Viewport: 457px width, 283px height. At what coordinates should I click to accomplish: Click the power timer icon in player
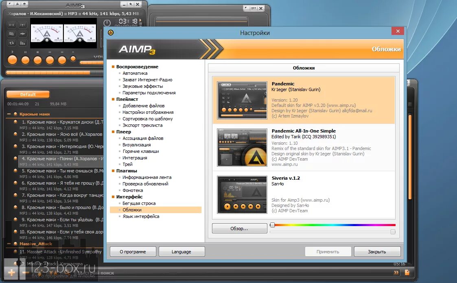tap(107, 23)
